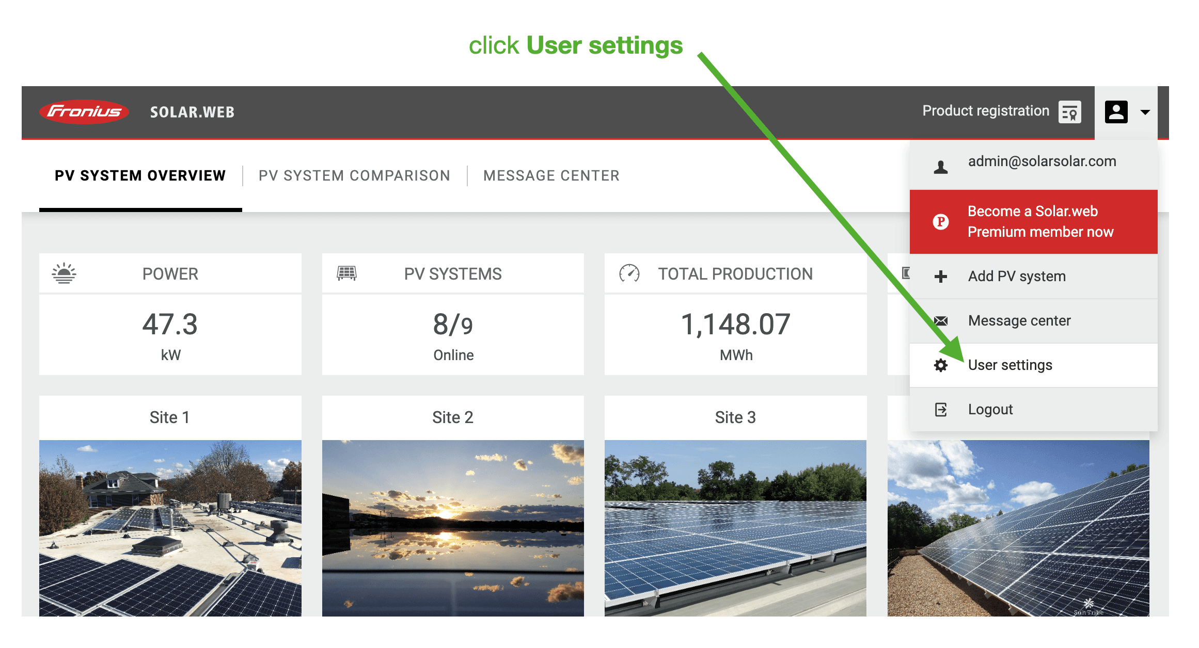Select the PV System Overview tab

(x=140, y=176)
